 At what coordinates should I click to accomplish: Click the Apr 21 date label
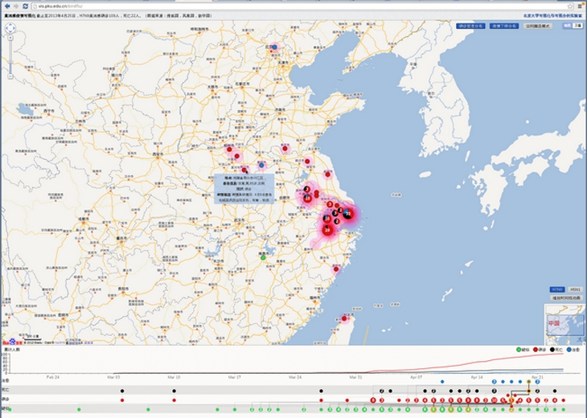point(537,377)
